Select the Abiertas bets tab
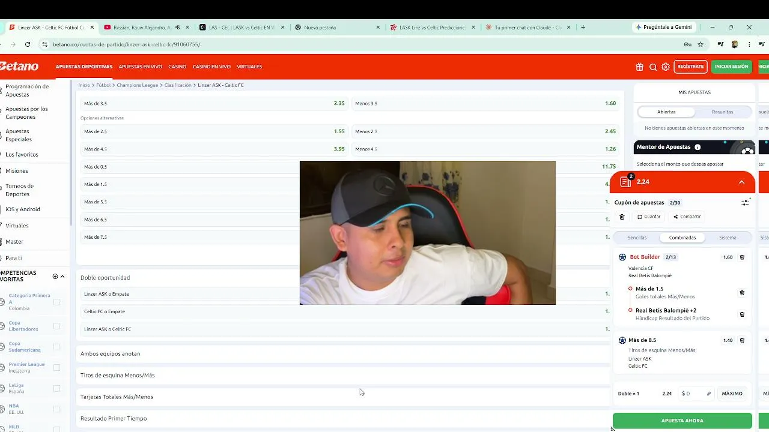 click(x=666, y=112)
